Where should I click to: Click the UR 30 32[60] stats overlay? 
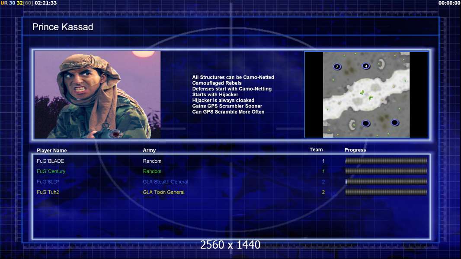coord(17,3)
